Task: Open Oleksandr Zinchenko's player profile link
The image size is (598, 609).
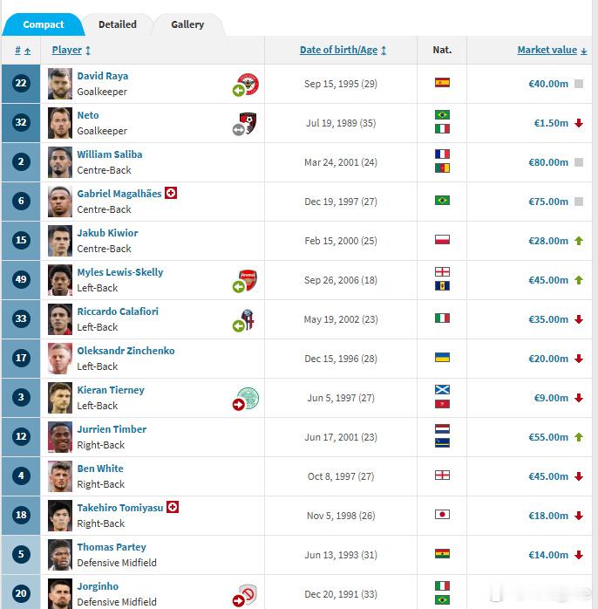Action: (x=126, y=351)
